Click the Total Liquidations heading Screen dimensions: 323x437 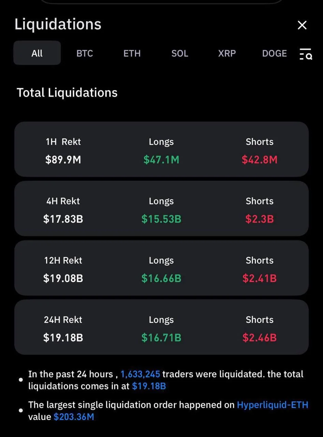tap(67, 93)
